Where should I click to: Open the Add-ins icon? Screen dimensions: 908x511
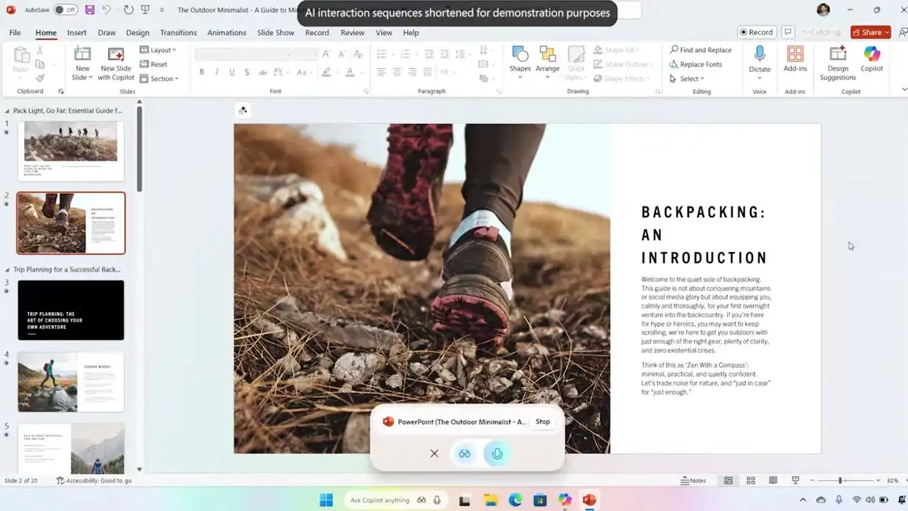[795, 57]
